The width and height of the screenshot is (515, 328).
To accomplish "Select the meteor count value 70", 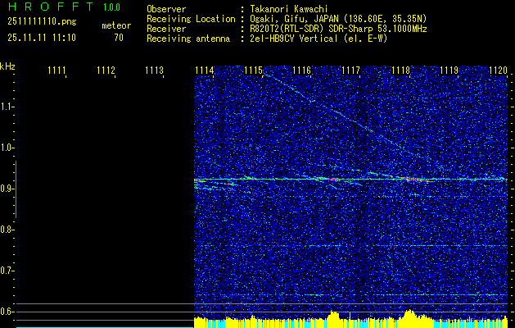I will [x=119, y=37].
